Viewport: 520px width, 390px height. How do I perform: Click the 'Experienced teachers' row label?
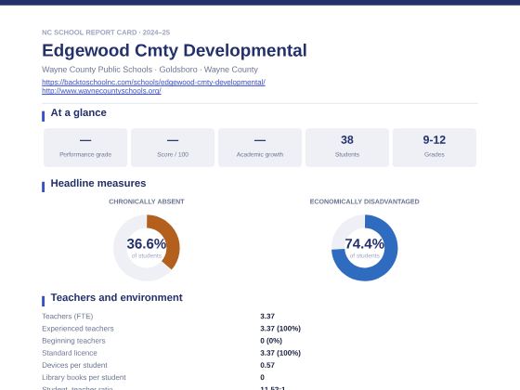tap(78, 329)
